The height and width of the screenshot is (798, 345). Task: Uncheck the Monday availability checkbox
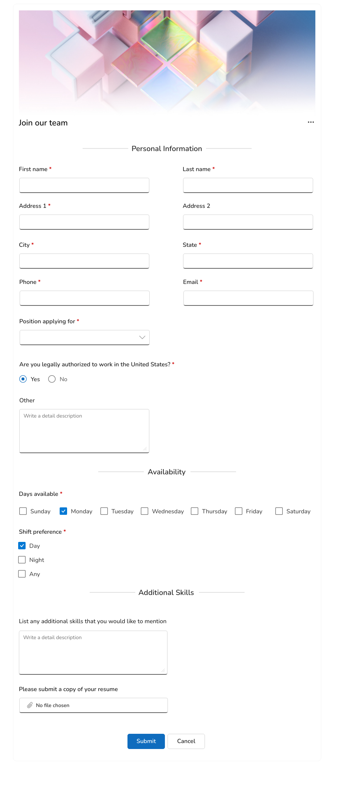63,511
